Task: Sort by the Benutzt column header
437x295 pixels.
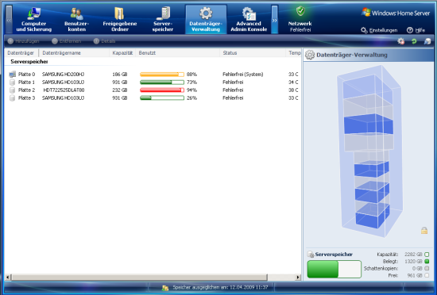Action: coord(177,53)
